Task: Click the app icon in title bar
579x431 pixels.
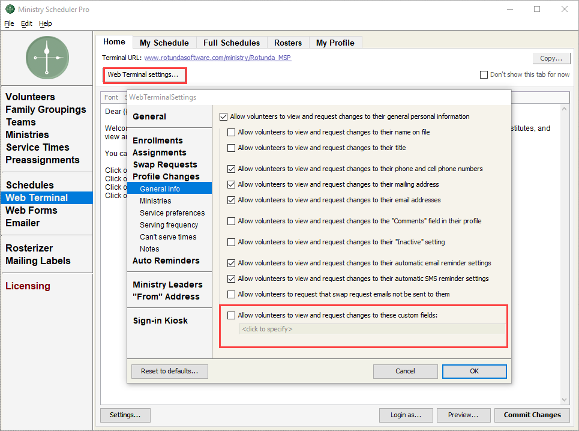Action: click(10, 10)
